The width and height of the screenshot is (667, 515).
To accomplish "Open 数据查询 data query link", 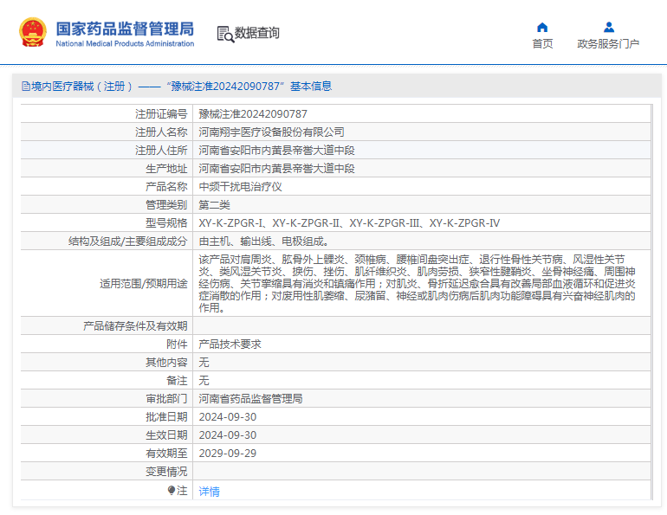I will (x=257, y=33).
